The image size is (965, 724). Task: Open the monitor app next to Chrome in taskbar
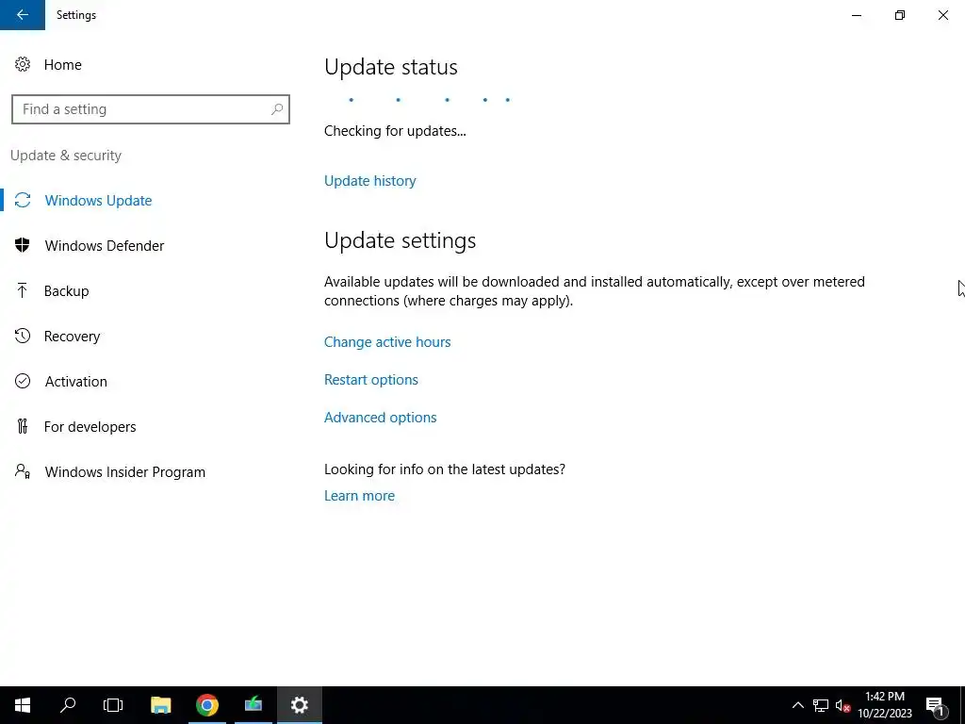(253, 705)
